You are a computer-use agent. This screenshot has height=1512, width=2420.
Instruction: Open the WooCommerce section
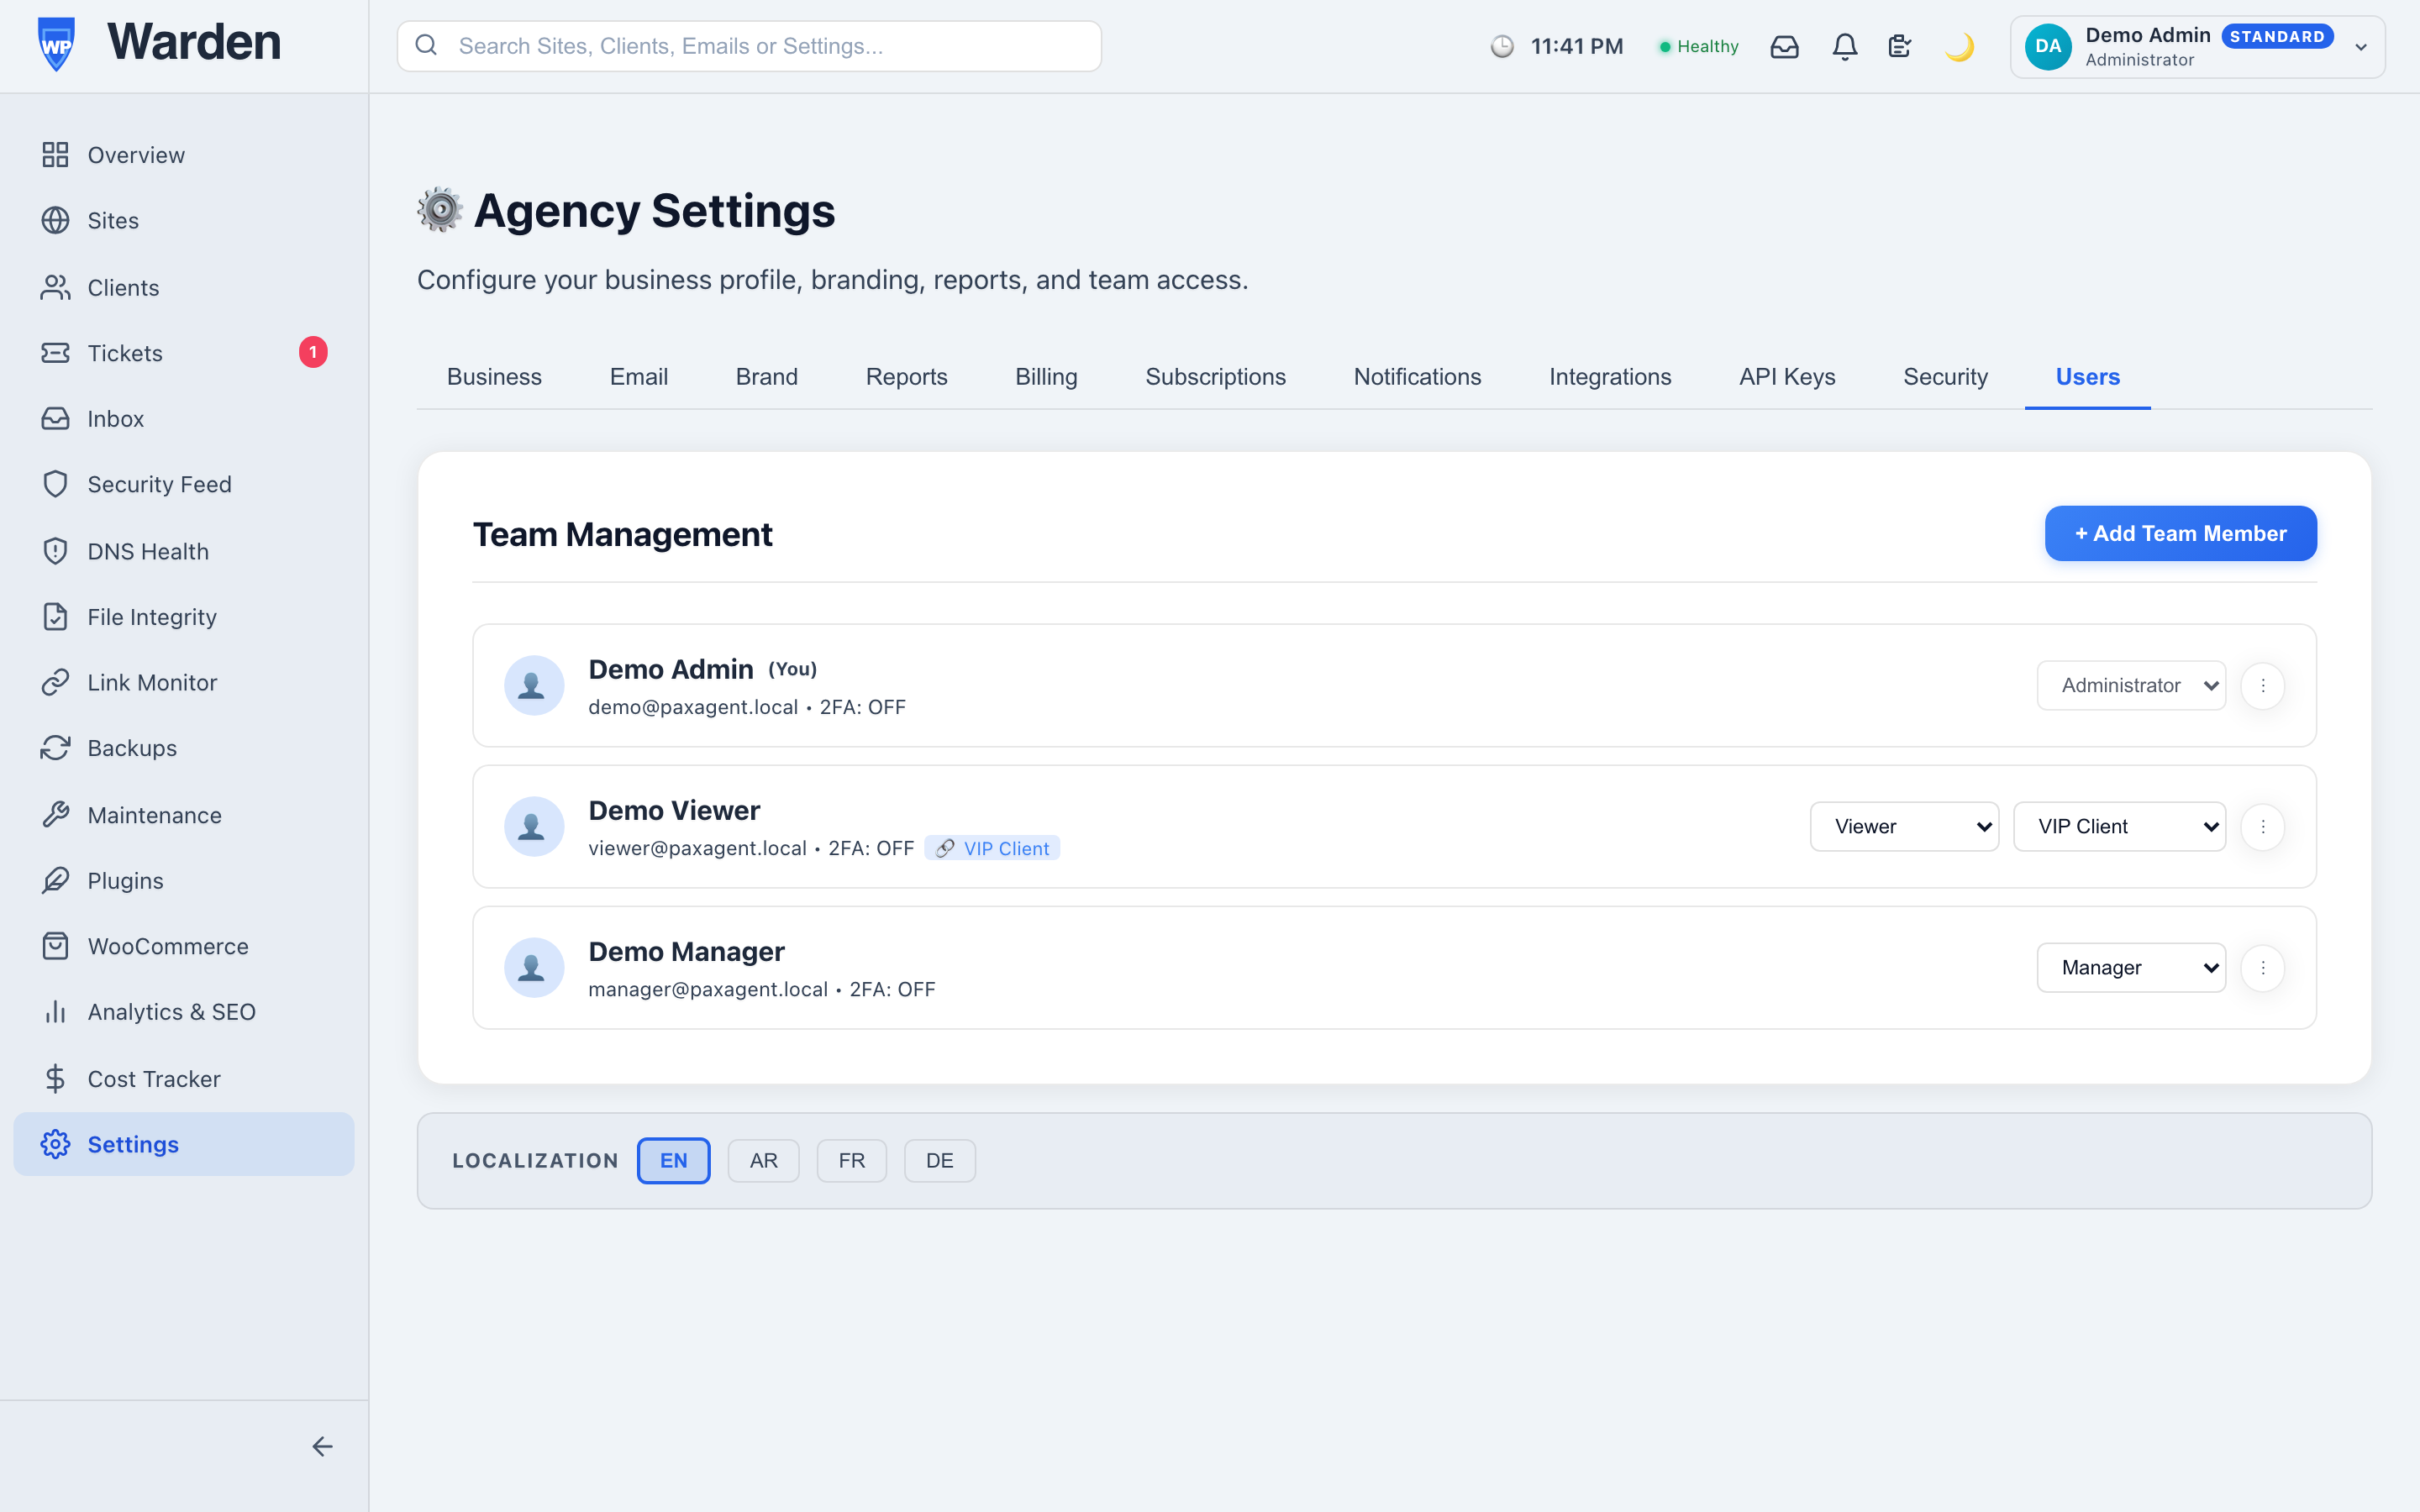(184, 946)
